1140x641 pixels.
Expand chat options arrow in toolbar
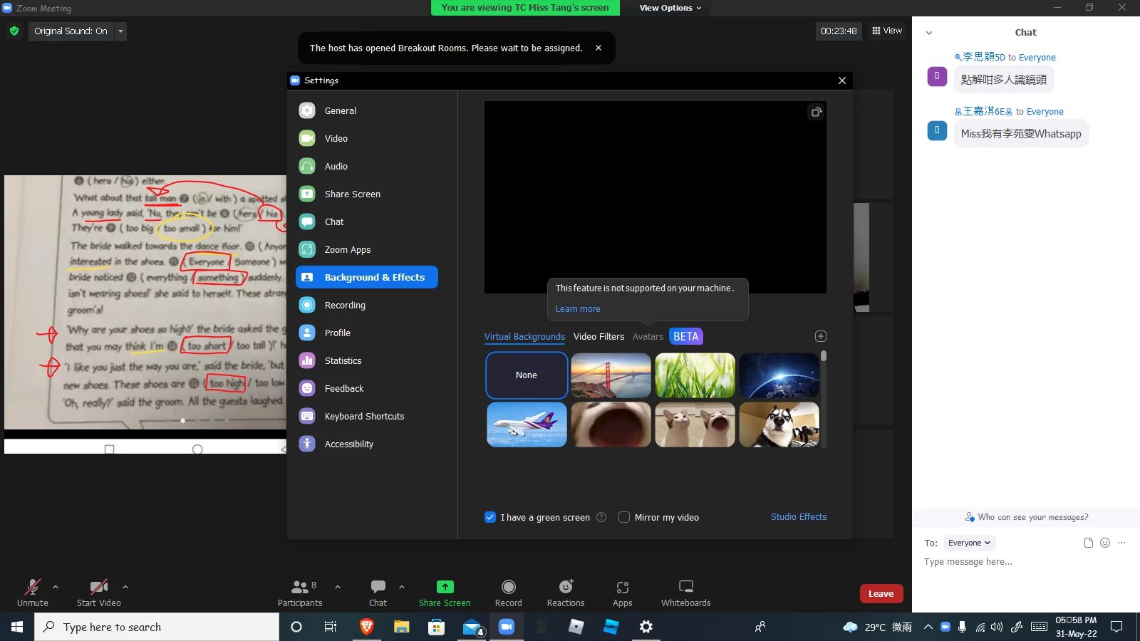(x=402, y=587)
